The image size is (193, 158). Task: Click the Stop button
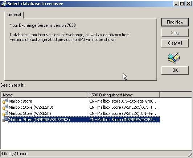175,33
